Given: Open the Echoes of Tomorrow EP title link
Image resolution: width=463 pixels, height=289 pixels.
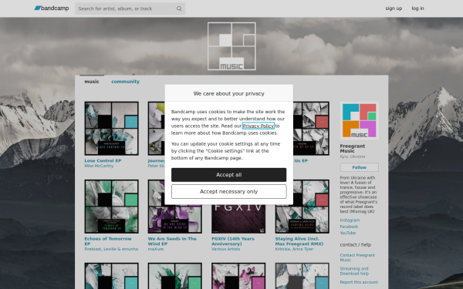Looking at the screenshot, I should (108, 241).
